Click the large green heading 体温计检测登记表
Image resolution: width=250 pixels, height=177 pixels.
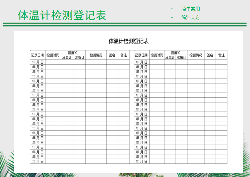coord(62,16)
